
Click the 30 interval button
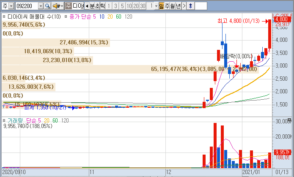pos(143,6)
